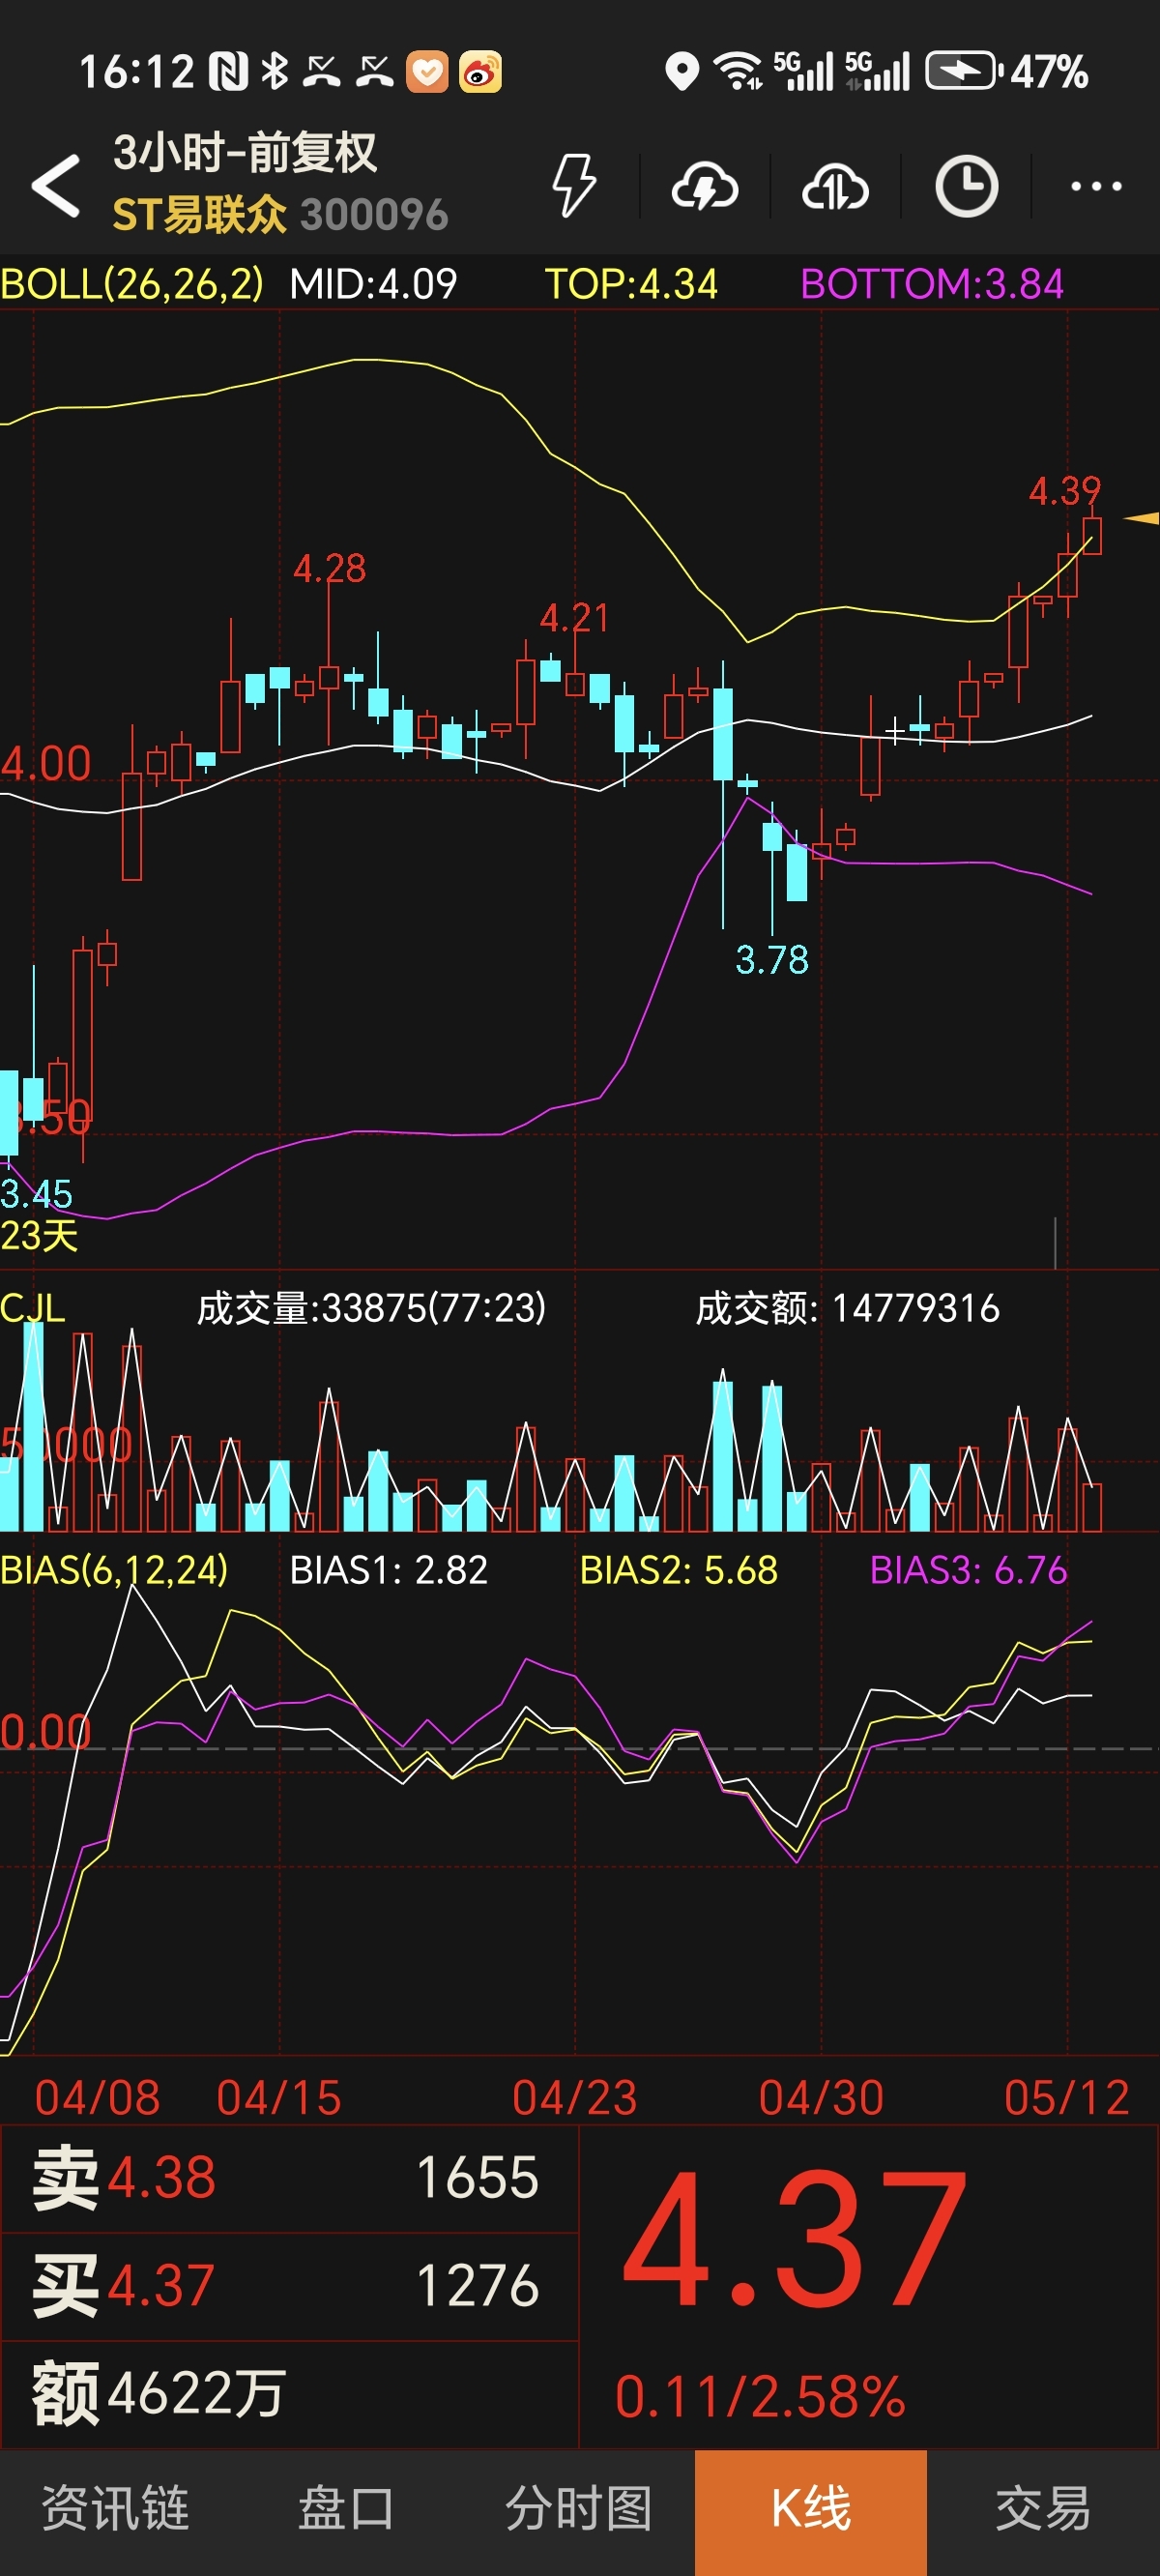The height and width of the screenshot is (2576, 1160).
Task: Tap the CJL volume indicator label
Action: point(32,1308)
